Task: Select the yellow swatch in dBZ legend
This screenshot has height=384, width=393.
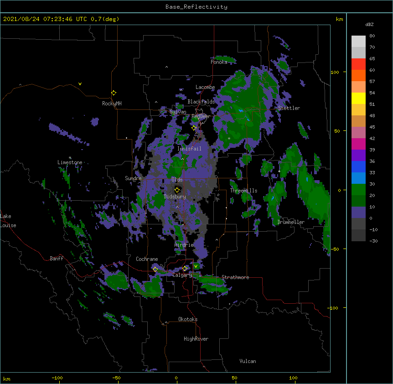Action: [x=358, y=98]
